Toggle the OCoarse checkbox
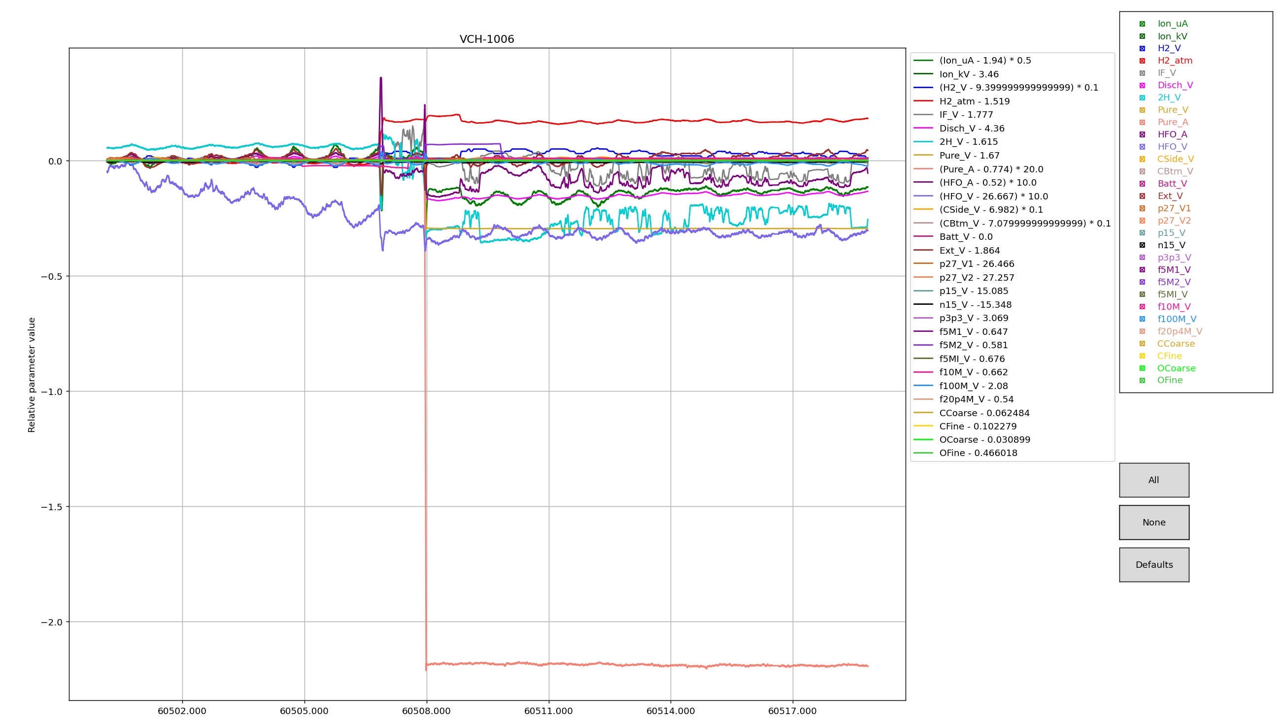 coord(1142,368)
